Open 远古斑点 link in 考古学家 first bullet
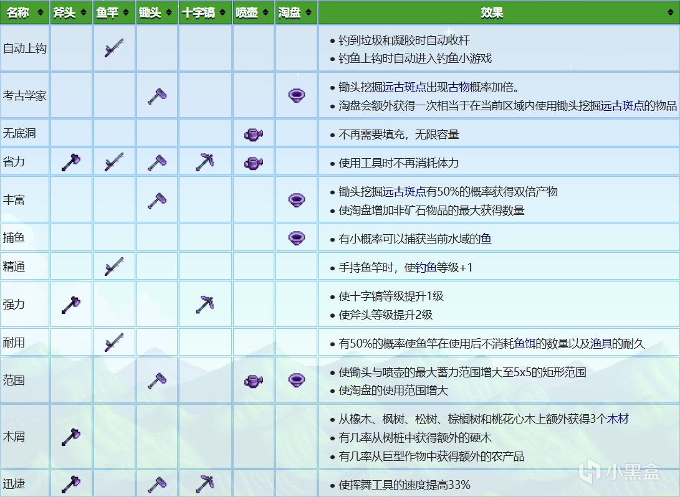Screen dimensions: 680x497 pos(404,87)
